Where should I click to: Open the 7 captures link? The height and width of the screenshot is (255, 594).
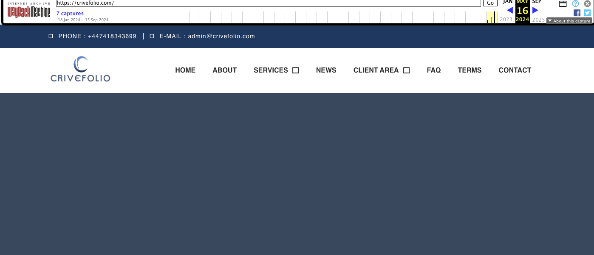(x=70, y=13)
